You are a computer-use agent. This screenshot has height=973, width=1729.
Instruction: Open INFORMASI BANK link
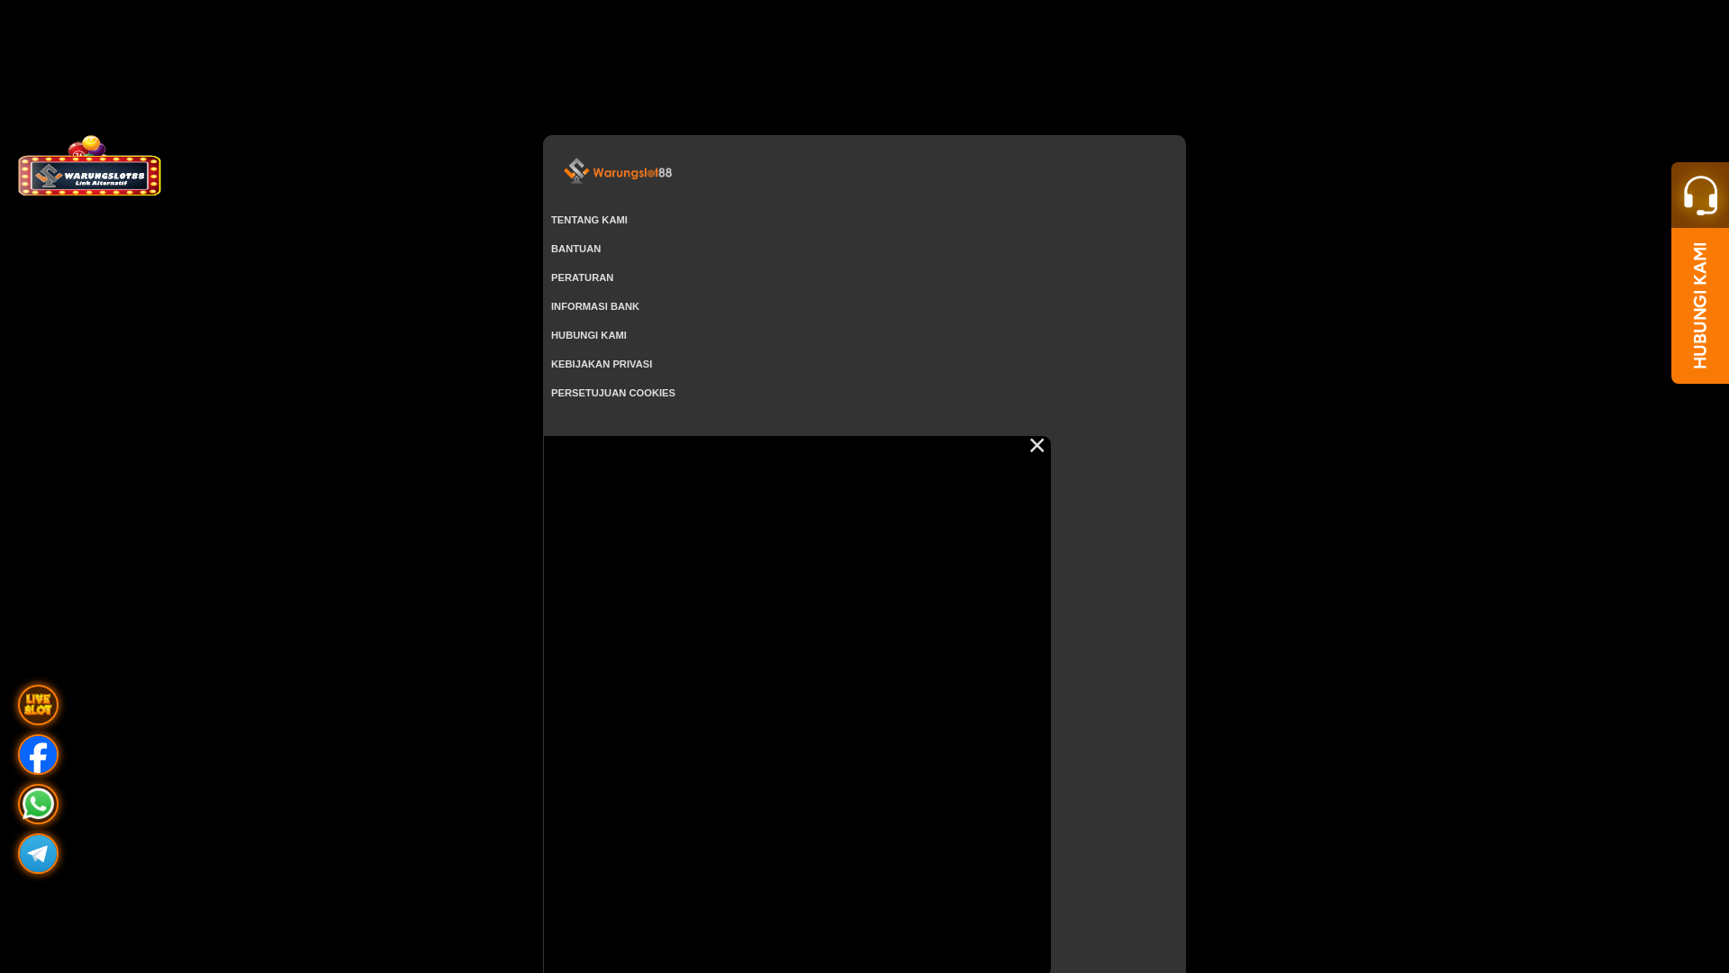594,306
